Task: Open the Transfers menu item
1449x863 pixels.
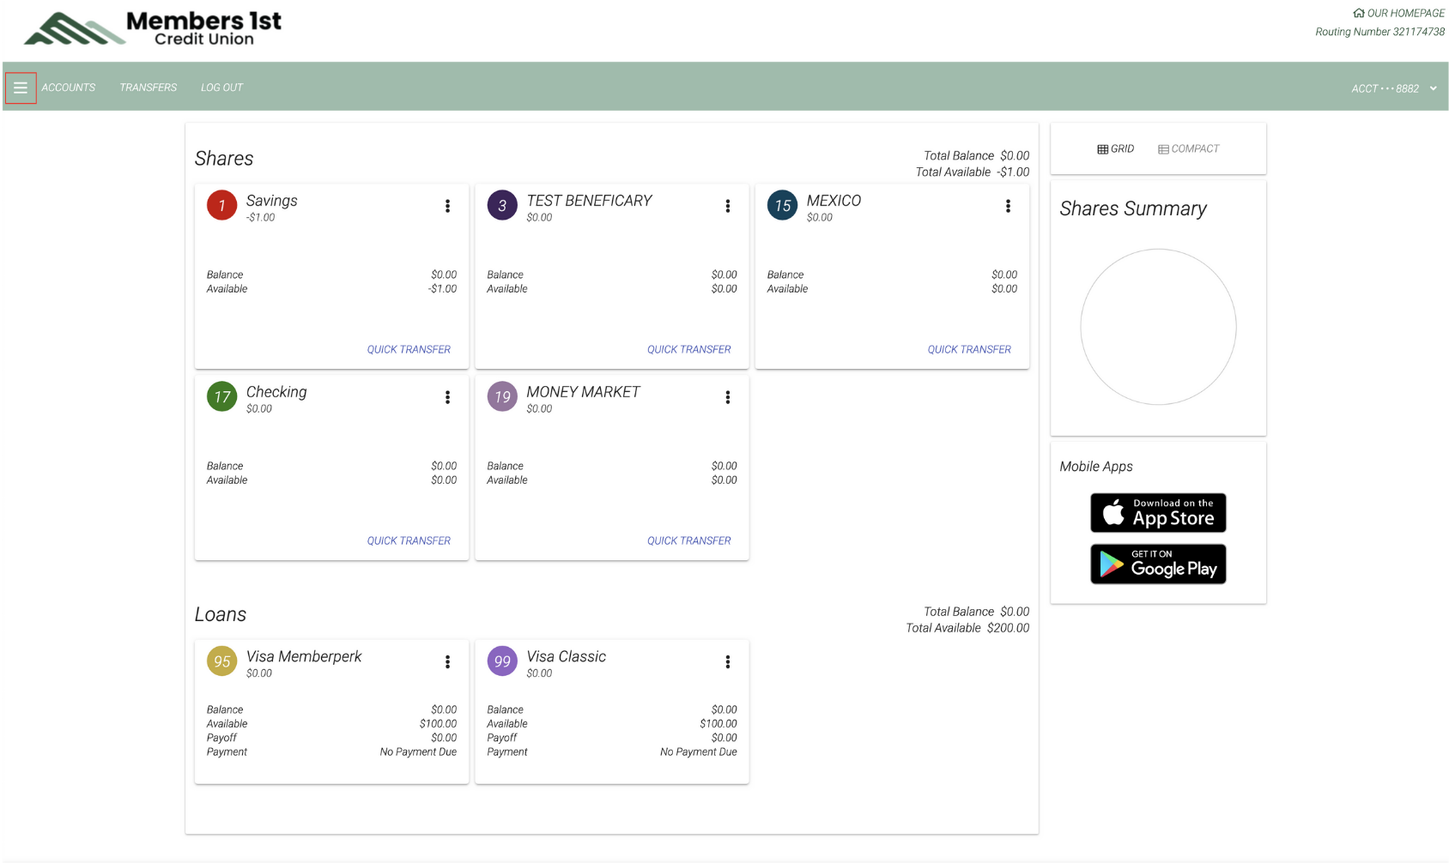Action: point(148,88)
